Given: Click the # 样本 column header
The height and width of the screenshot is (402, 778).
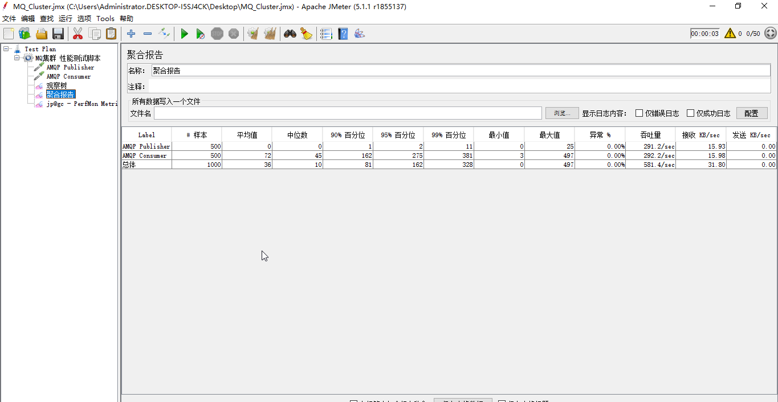Looking at the screenshot, I should coord(197,135).
